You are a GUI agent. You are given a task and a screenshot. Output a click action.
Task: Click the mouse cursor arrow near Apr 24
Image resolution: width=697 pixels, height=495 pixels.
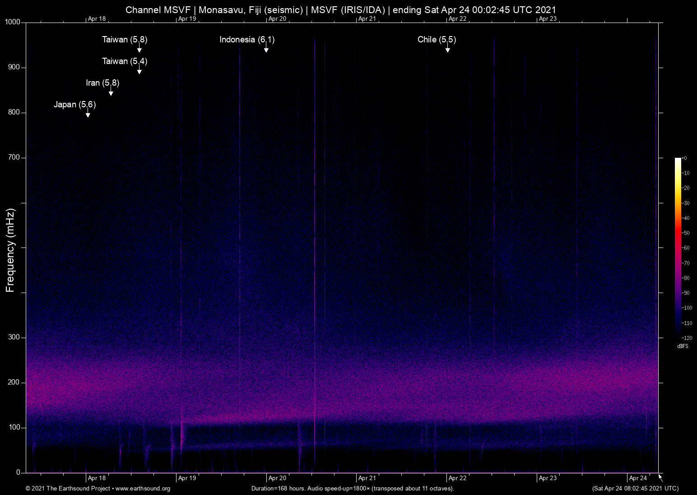click(x=660, y=478)
